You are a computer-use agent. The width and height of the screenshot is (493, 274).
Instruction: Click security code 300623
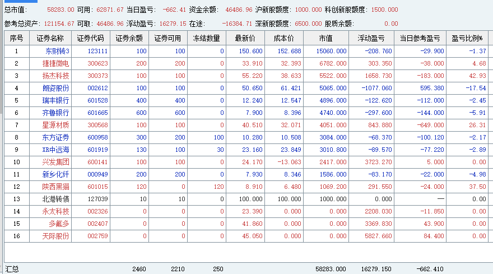(x=97, y=63)
